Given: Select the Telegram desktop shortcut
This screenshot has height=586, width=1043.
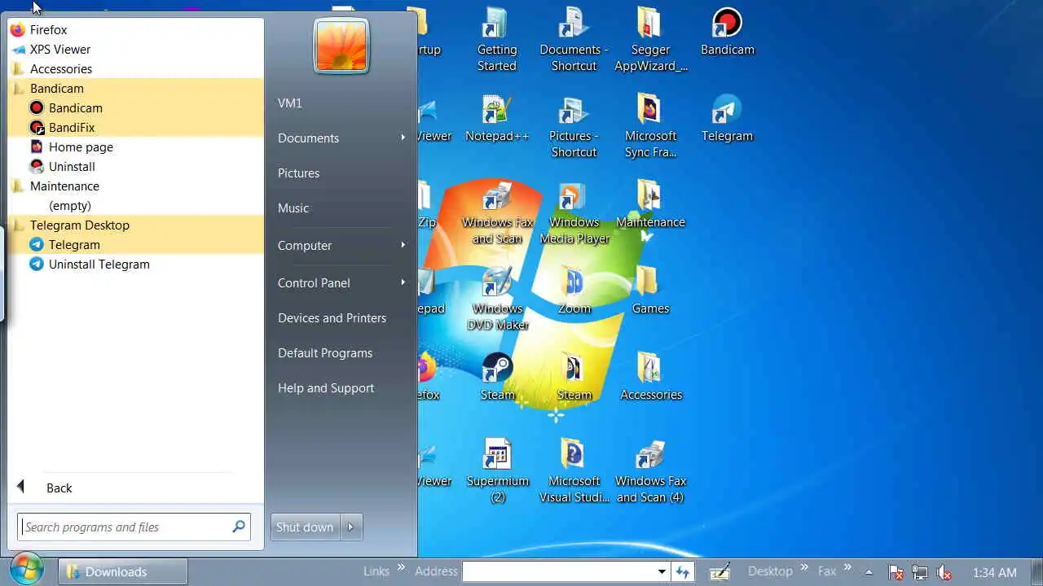Looking at the screenshot, I should click(x=727, y=117).
